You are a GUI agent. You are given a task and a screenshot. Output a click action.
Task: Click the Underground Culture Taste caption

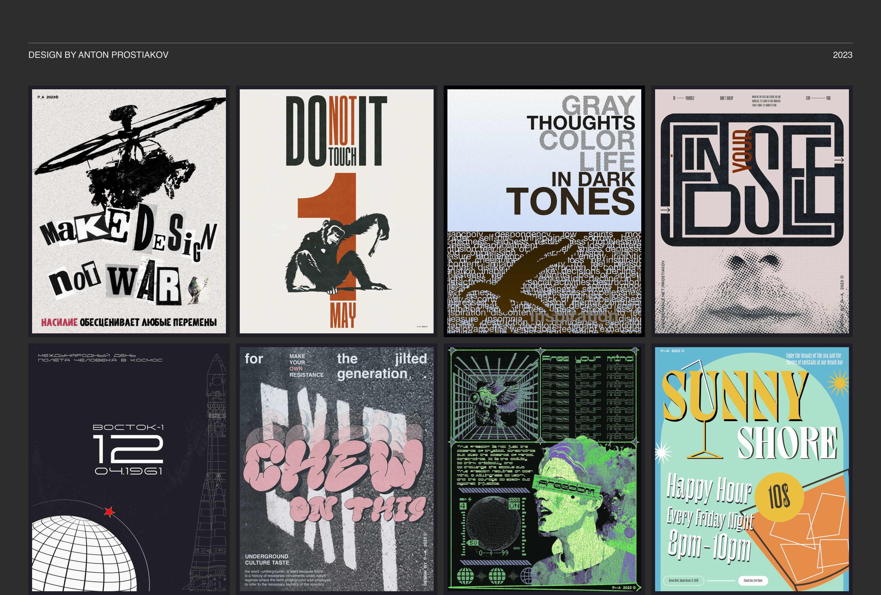click(267, 559)
